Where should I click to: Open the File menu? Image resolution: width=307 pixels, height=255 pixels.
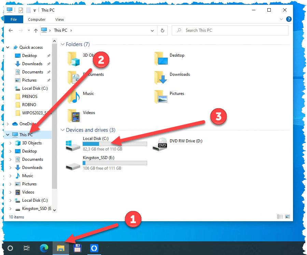[14, 19]
